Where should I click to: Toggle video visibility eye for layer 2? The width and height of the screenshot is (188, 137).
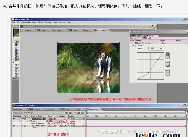tap(14, 126)
